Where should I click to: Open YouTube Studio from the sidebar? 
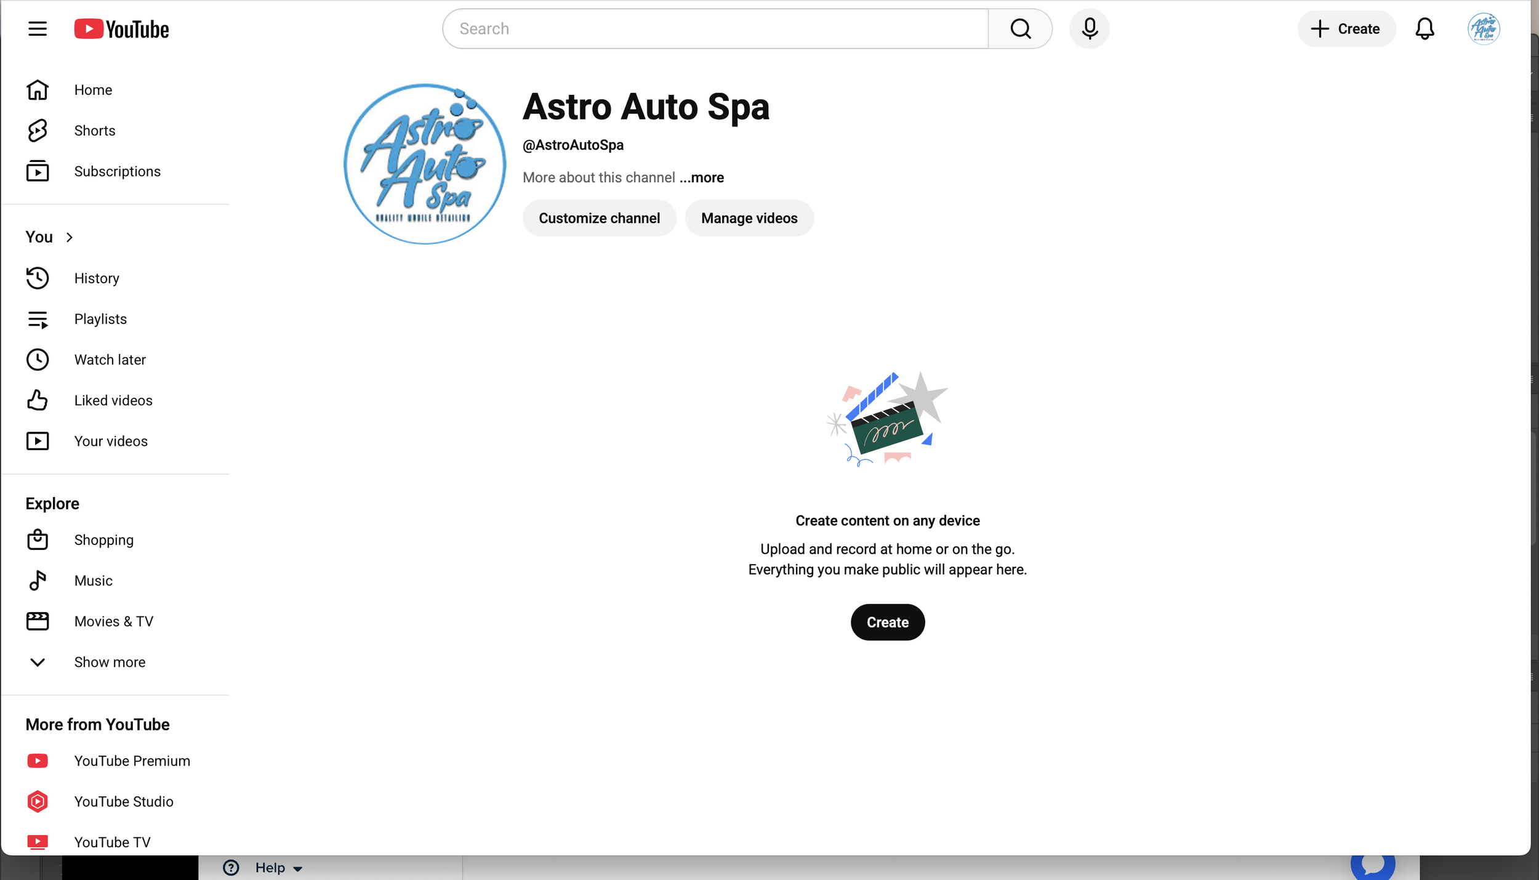coord(123,801)
